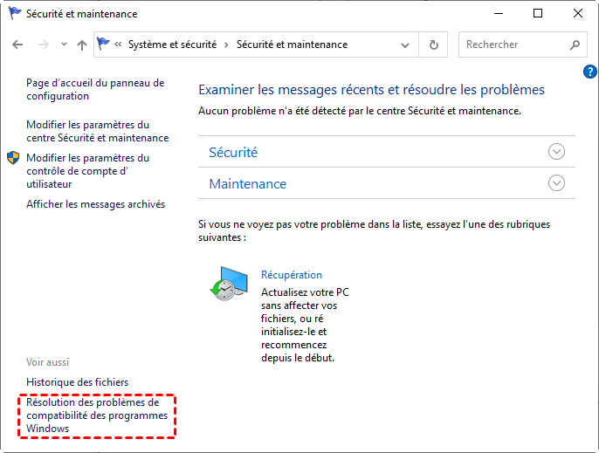
Task: Click the double chevron in the address bar
Action: [x=118, y=45]
